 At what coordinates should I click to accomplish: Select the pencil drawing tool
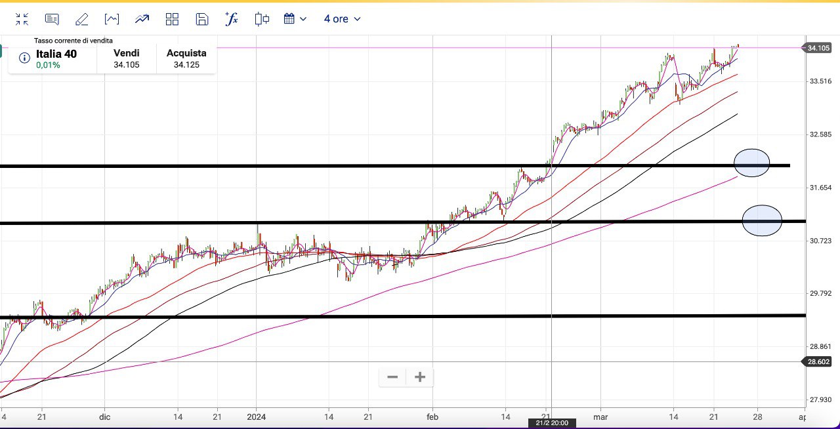click(x=81, y=19)
